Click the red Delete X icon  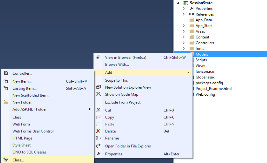[x=98, y=131]
